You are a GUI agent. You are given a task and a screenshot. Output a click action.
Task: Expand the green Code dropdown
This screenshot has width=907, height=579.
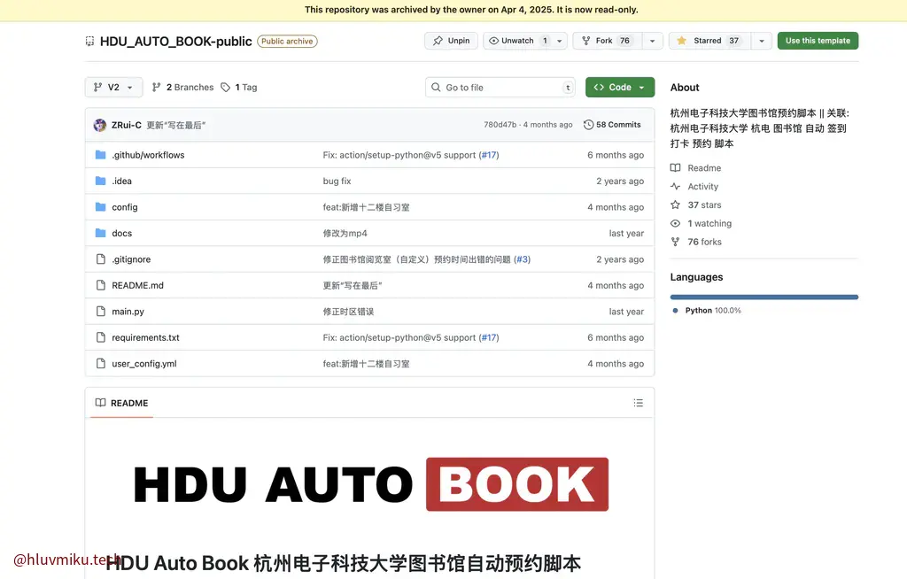pyautogui.click(x=620, y=88)
